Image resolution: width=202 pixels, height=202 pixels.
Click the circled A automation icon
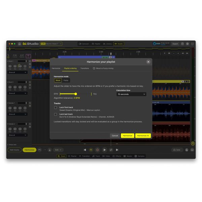(x=193, y=143)
